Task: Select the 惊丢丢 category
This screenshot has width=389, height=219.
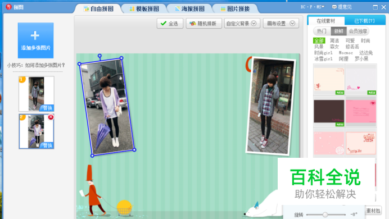Action: [x=352, y=47]
